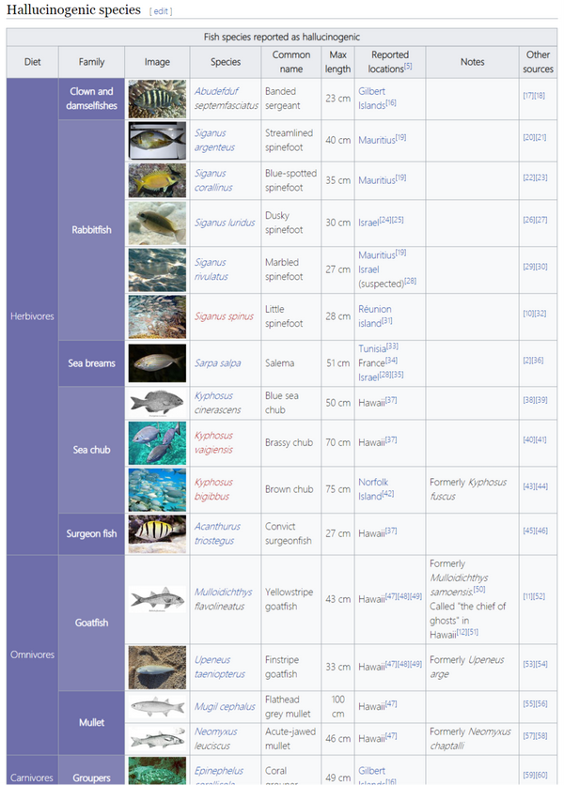Open the Banded sergeant fish thumbnail
Viewport: 564px width, 785px height.
coord(157,99)
